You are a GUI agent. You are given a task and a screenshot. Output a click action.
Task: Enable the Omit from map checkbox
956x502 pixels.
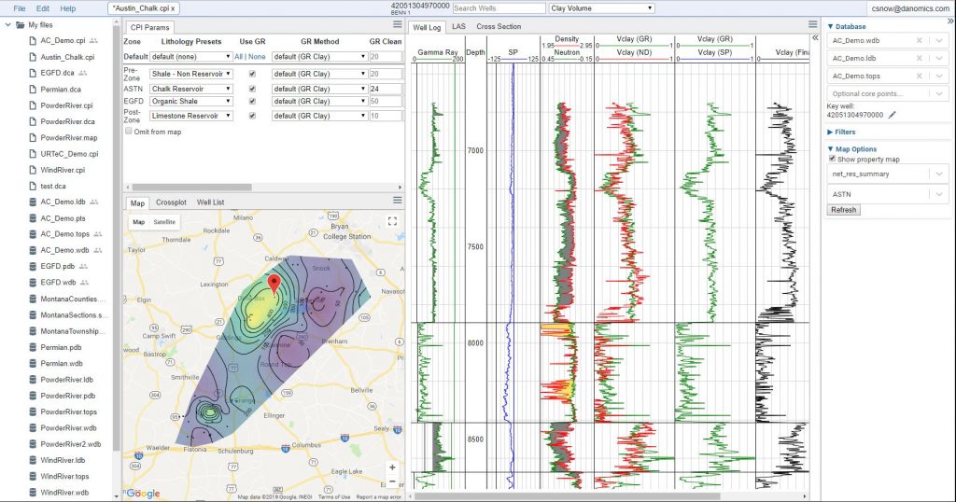(129, 131)
